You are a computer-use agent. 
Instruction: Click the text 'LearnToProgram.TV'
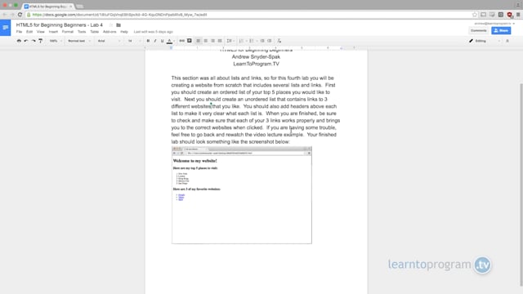pos(256,64)
